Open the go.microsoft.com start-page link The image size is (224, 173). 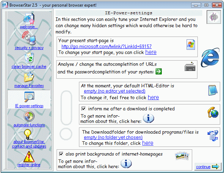[107, 46]
